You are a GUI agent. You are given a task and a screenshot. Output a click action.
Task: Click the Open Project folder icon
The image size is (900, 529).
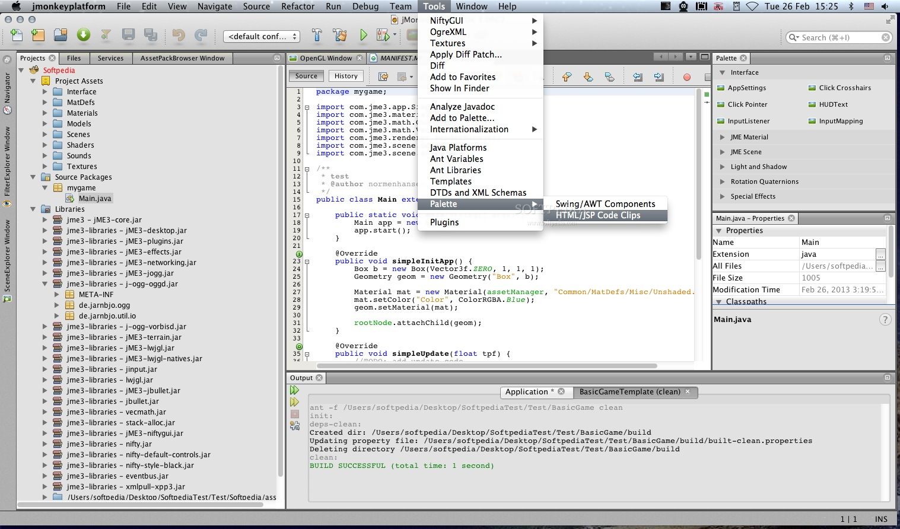61,36
